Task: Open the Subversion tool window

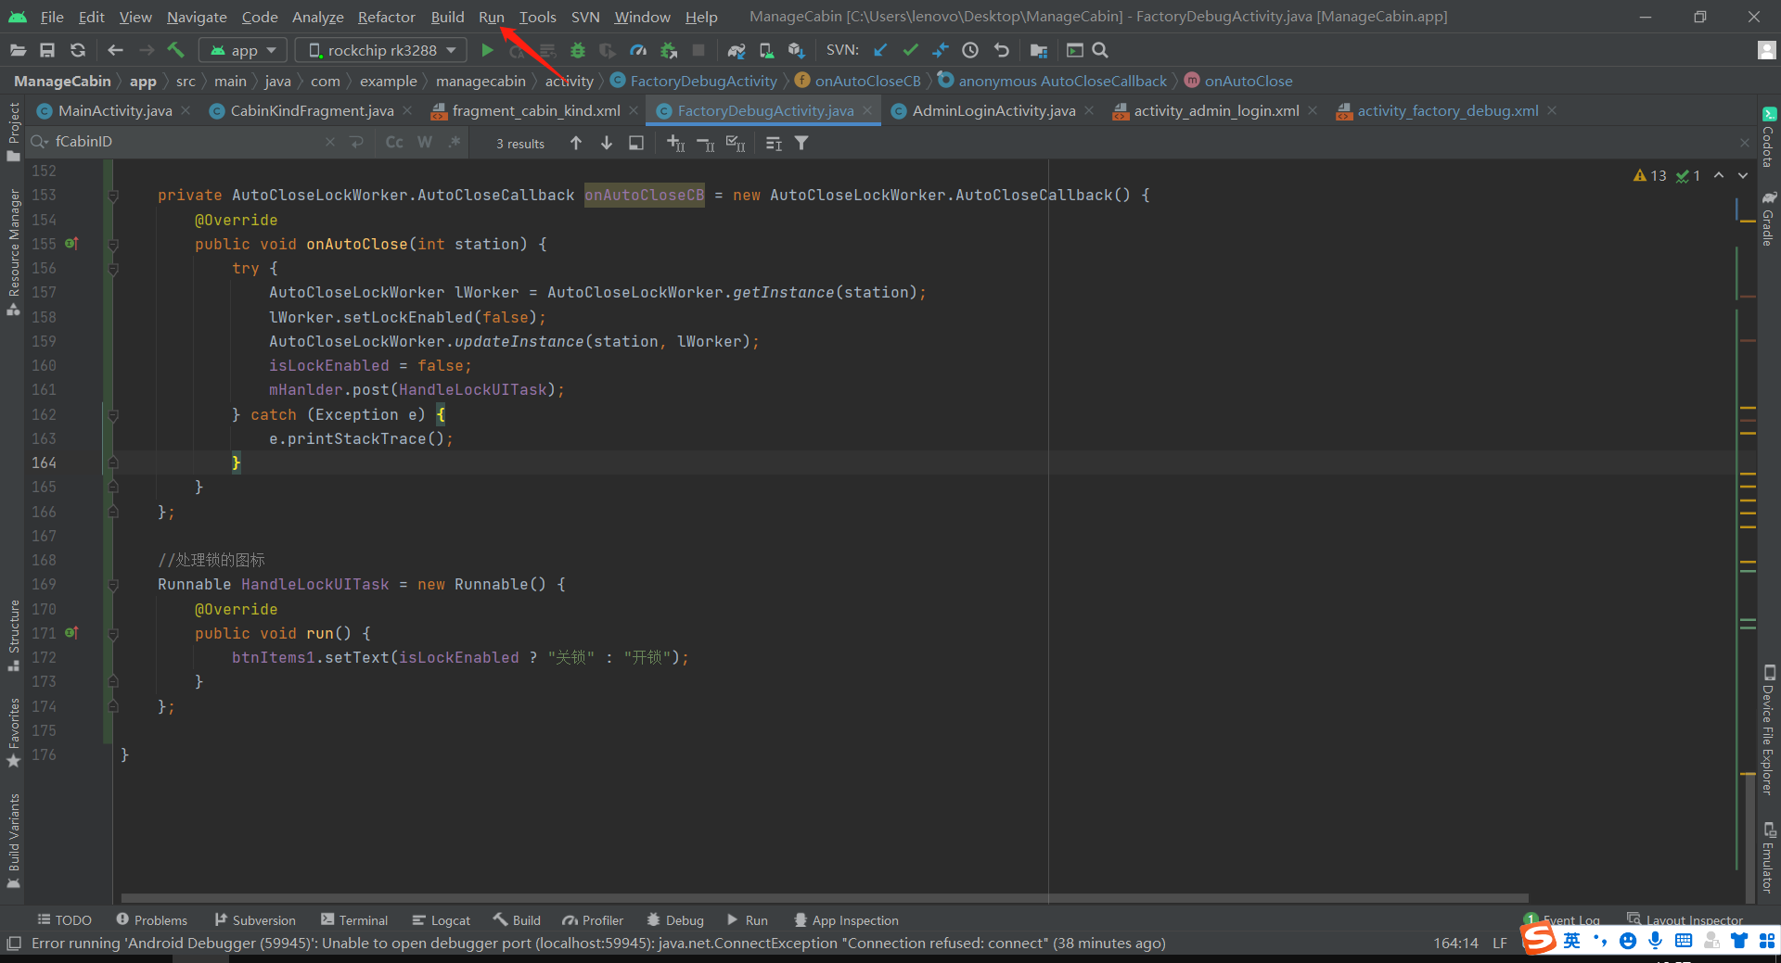Action: [255, 920]
